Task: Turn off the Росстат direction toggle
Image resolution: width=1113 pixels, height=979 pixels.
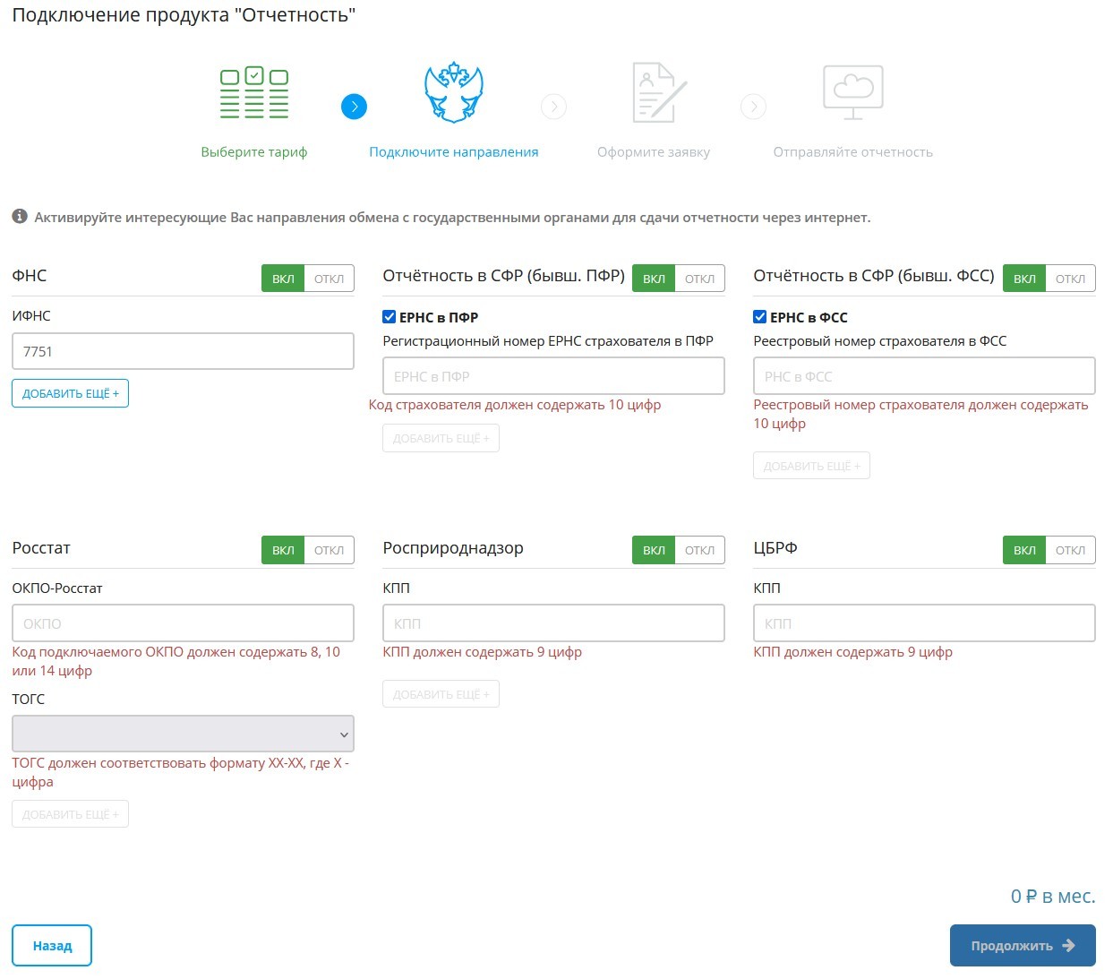Action: [329, 550]
